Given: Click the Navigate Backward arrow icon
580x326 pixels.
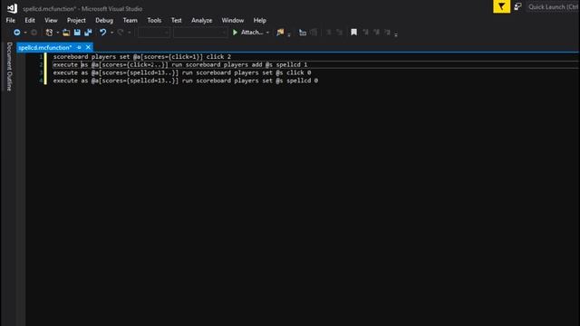Looking at the screenshot, I should point(17,33).
